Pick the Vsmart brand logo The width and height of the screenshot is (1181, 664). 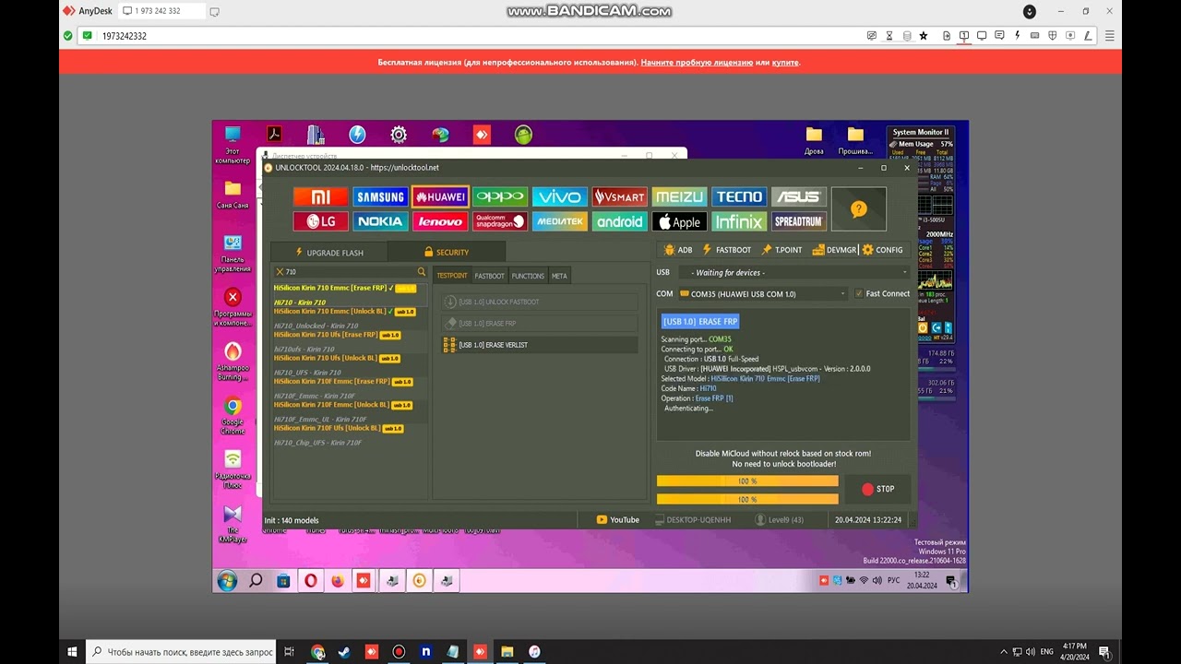620,197
